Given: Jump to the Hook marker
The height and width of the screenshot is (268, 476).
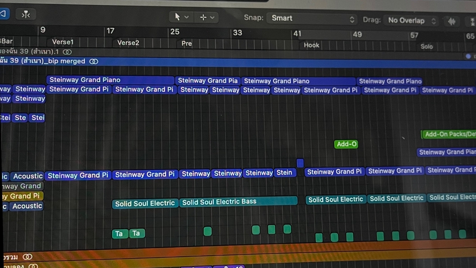Looking at the screenshot, I should click(x=311, y=45).
